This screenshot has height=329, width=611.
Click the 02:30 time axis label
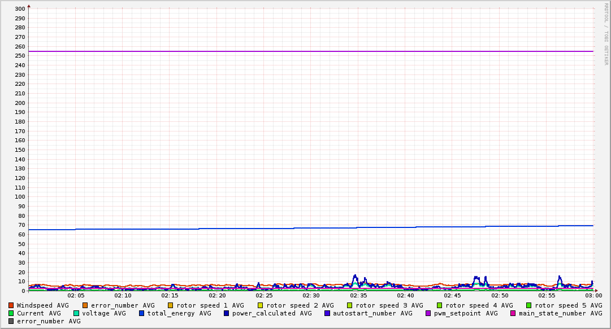pos(311,296)
